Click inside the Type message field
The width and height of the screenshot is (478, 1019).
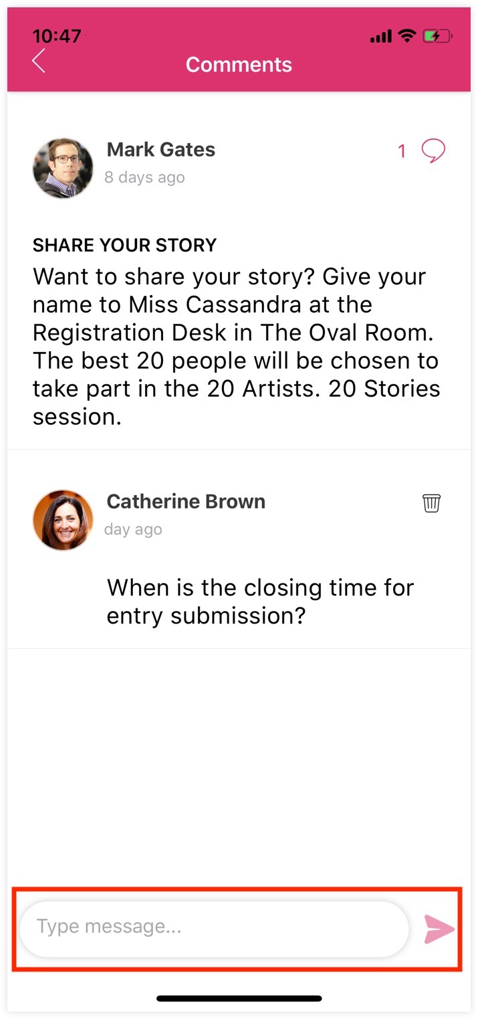point(214,928)
